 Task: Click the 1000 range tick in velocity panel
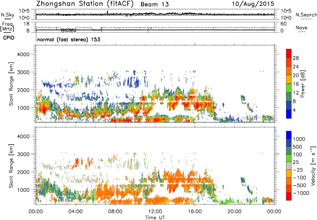(x=23, y=190)
